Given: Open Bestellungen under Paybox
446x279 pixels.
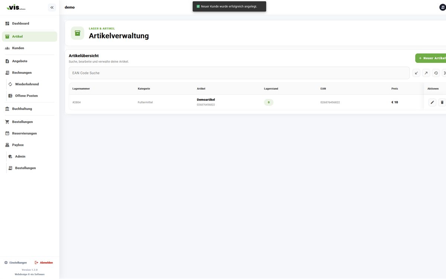Looking at the screenshot, I should (31, 168).
